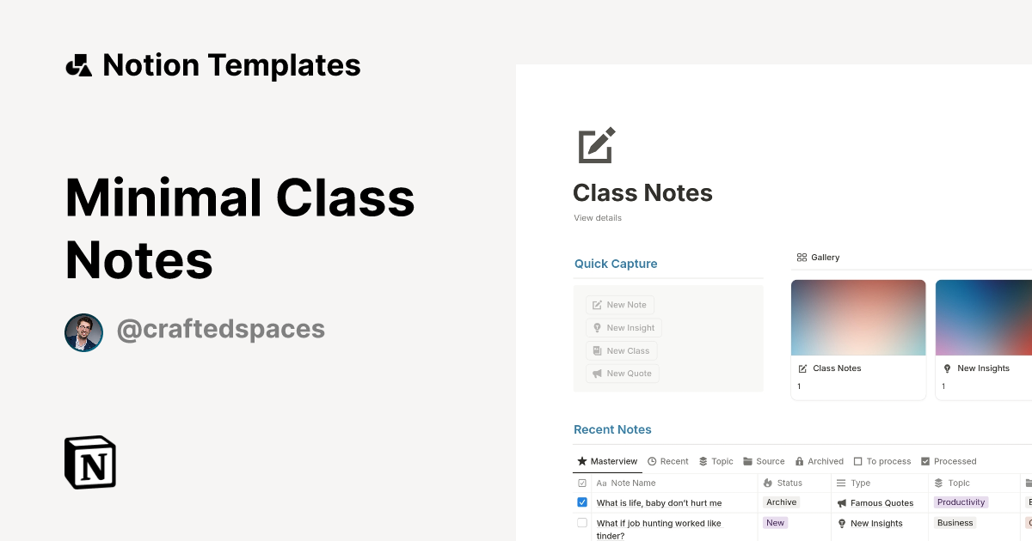Click the flame icon in Status column header
Image resolution: width=1032 pixels, height=541 pixels.
tap(768, 483)
